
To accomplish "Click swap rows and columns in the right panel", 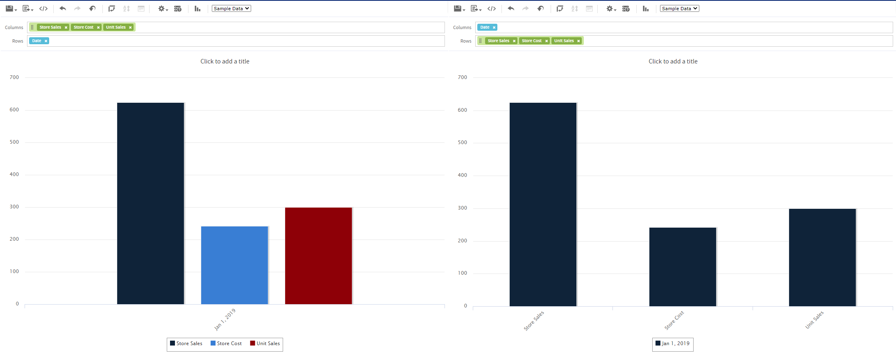I will [560, 9].
